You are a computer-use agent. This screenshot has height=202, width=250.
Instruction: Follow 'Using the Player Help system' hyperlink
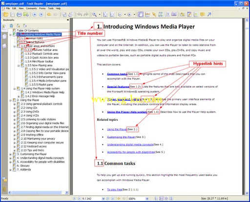point(127,112)
